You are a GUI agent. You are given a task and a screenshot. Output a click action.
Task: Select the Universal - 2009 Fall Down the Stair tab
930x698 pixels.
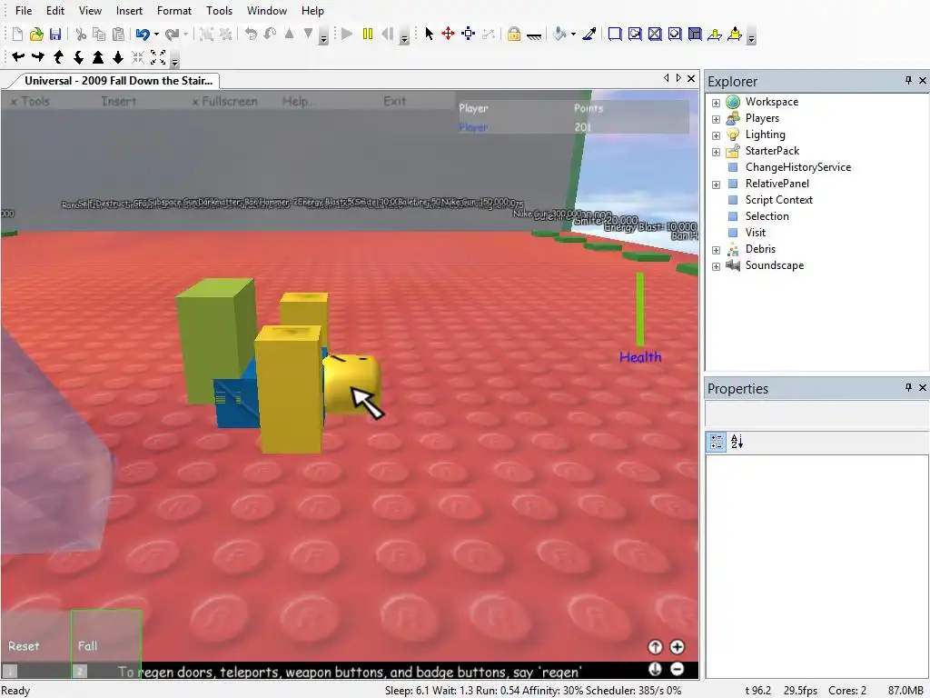(118, 81)
